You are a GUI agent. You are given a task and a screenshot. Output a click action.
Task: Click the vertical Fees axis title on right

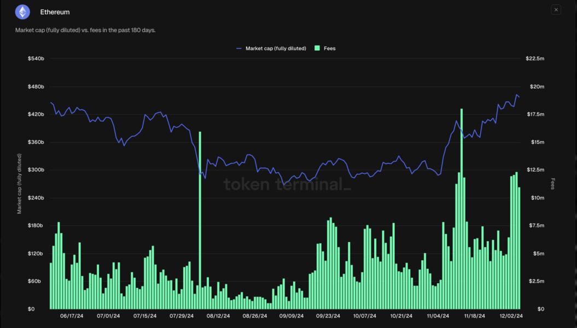click(553, 184)
